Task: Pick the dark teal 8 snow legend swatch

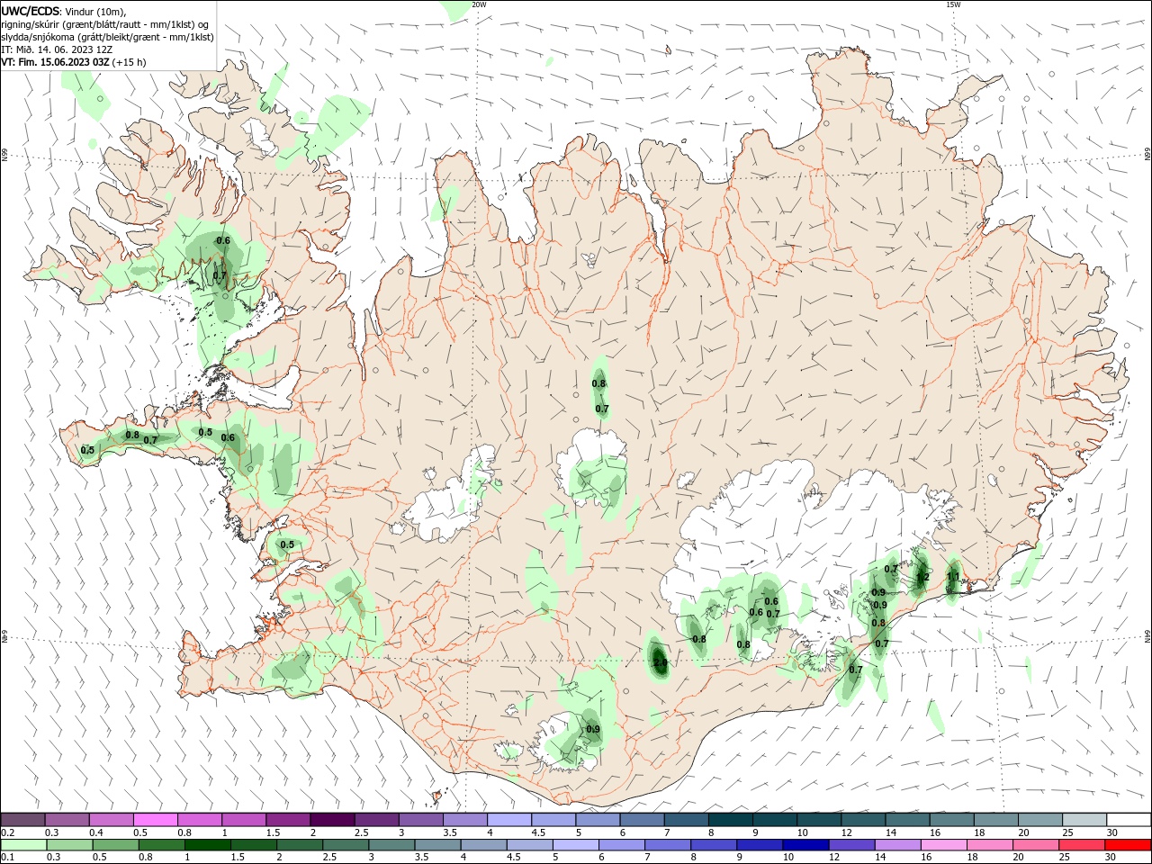Action: (730, 820)
